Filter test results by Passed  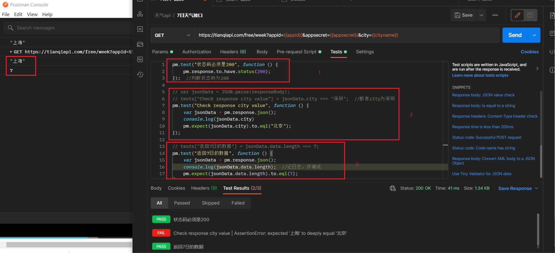click(x=182, y=203)
